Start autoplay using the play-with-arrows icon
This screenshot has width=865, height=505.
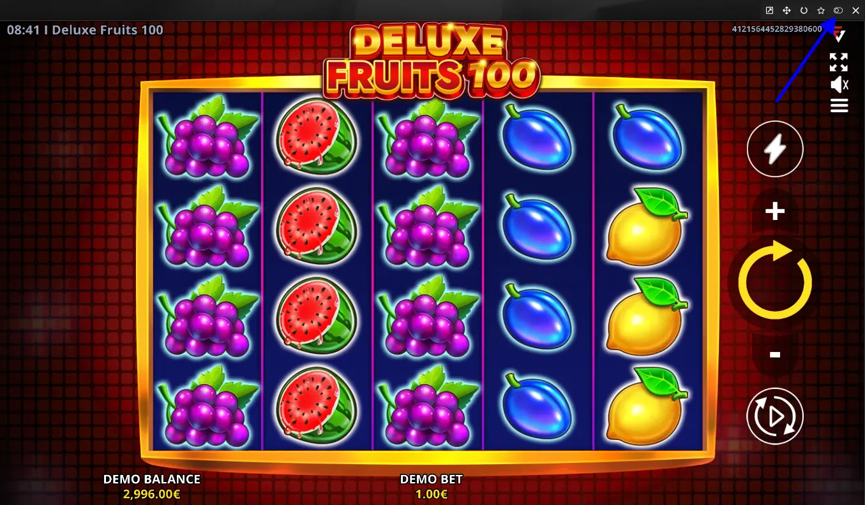(775, 416)
